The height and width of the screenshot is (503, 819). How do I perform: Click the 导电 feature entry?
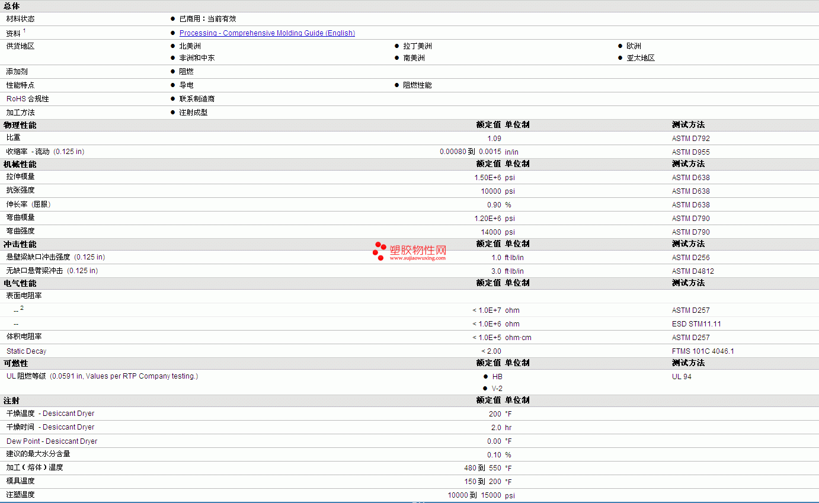(x=186, y=85)
